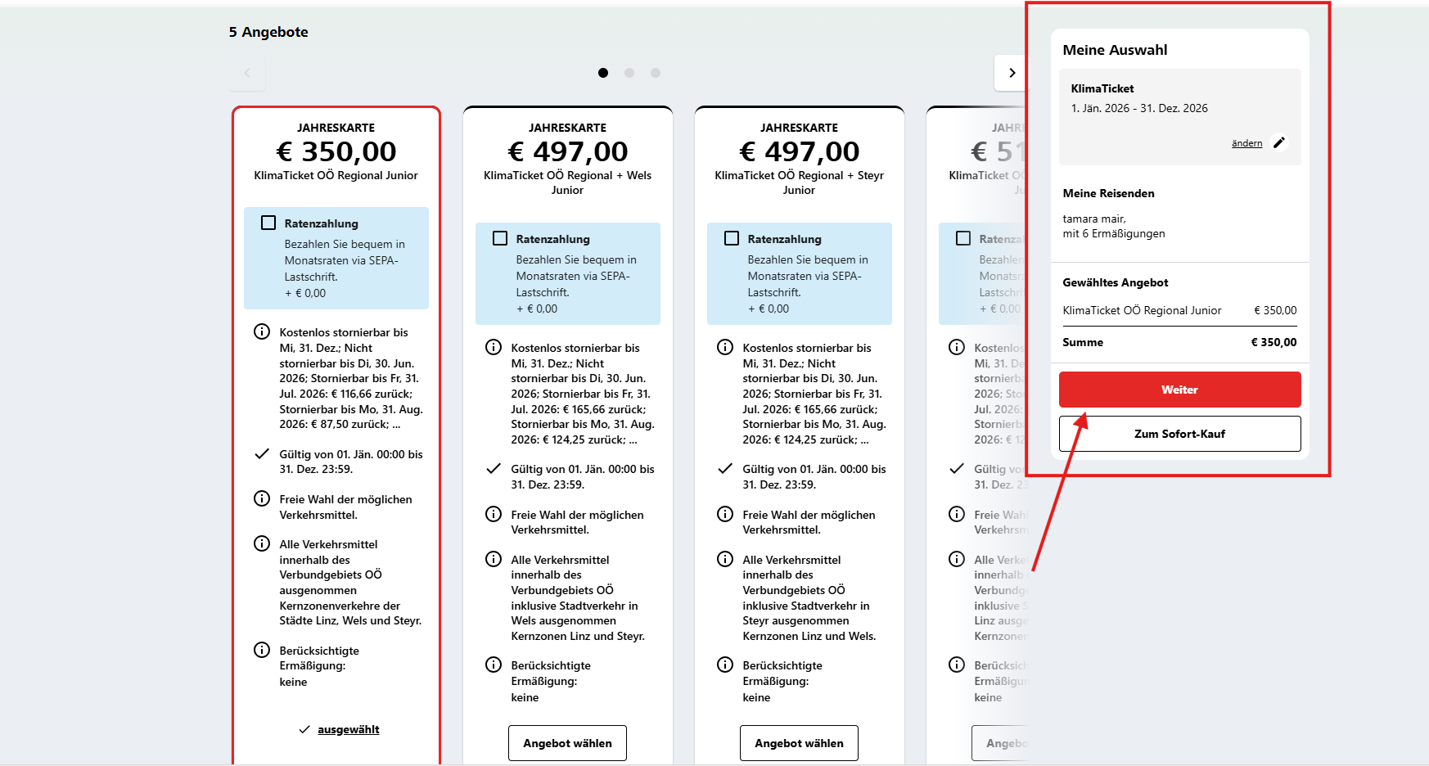The image size is (1429, 766).
Task: Click info icon for Steyr Alle Verkehrsmittel
Action: (725, 559)
